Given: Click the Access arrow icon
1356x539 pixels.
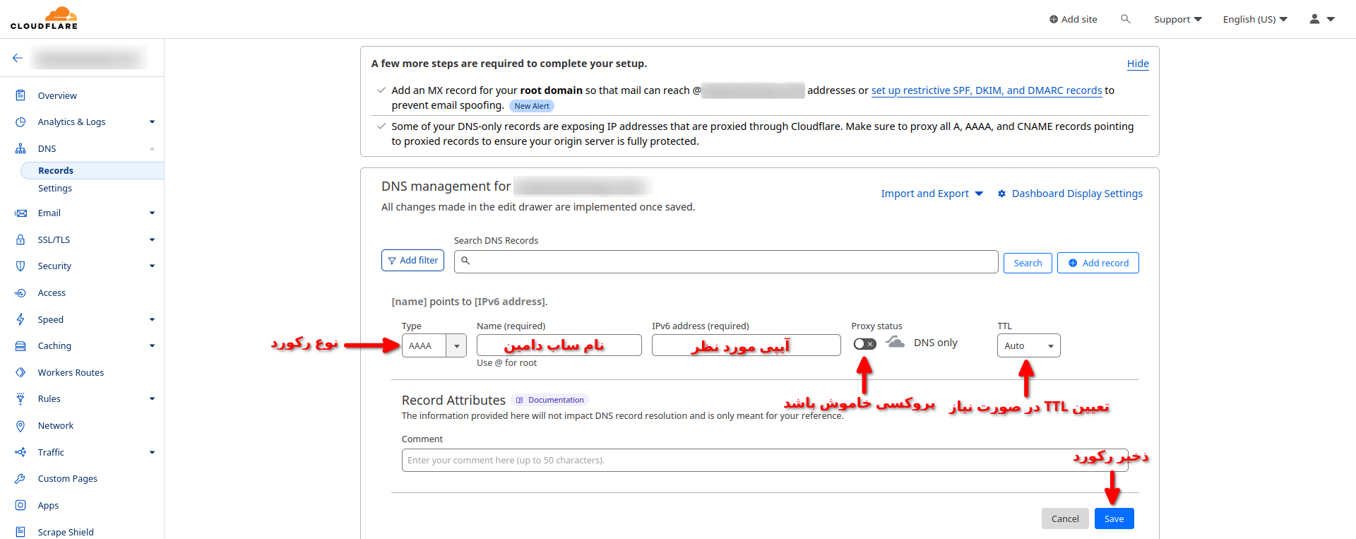Looking at the screenshot, I should click(20, 293).
